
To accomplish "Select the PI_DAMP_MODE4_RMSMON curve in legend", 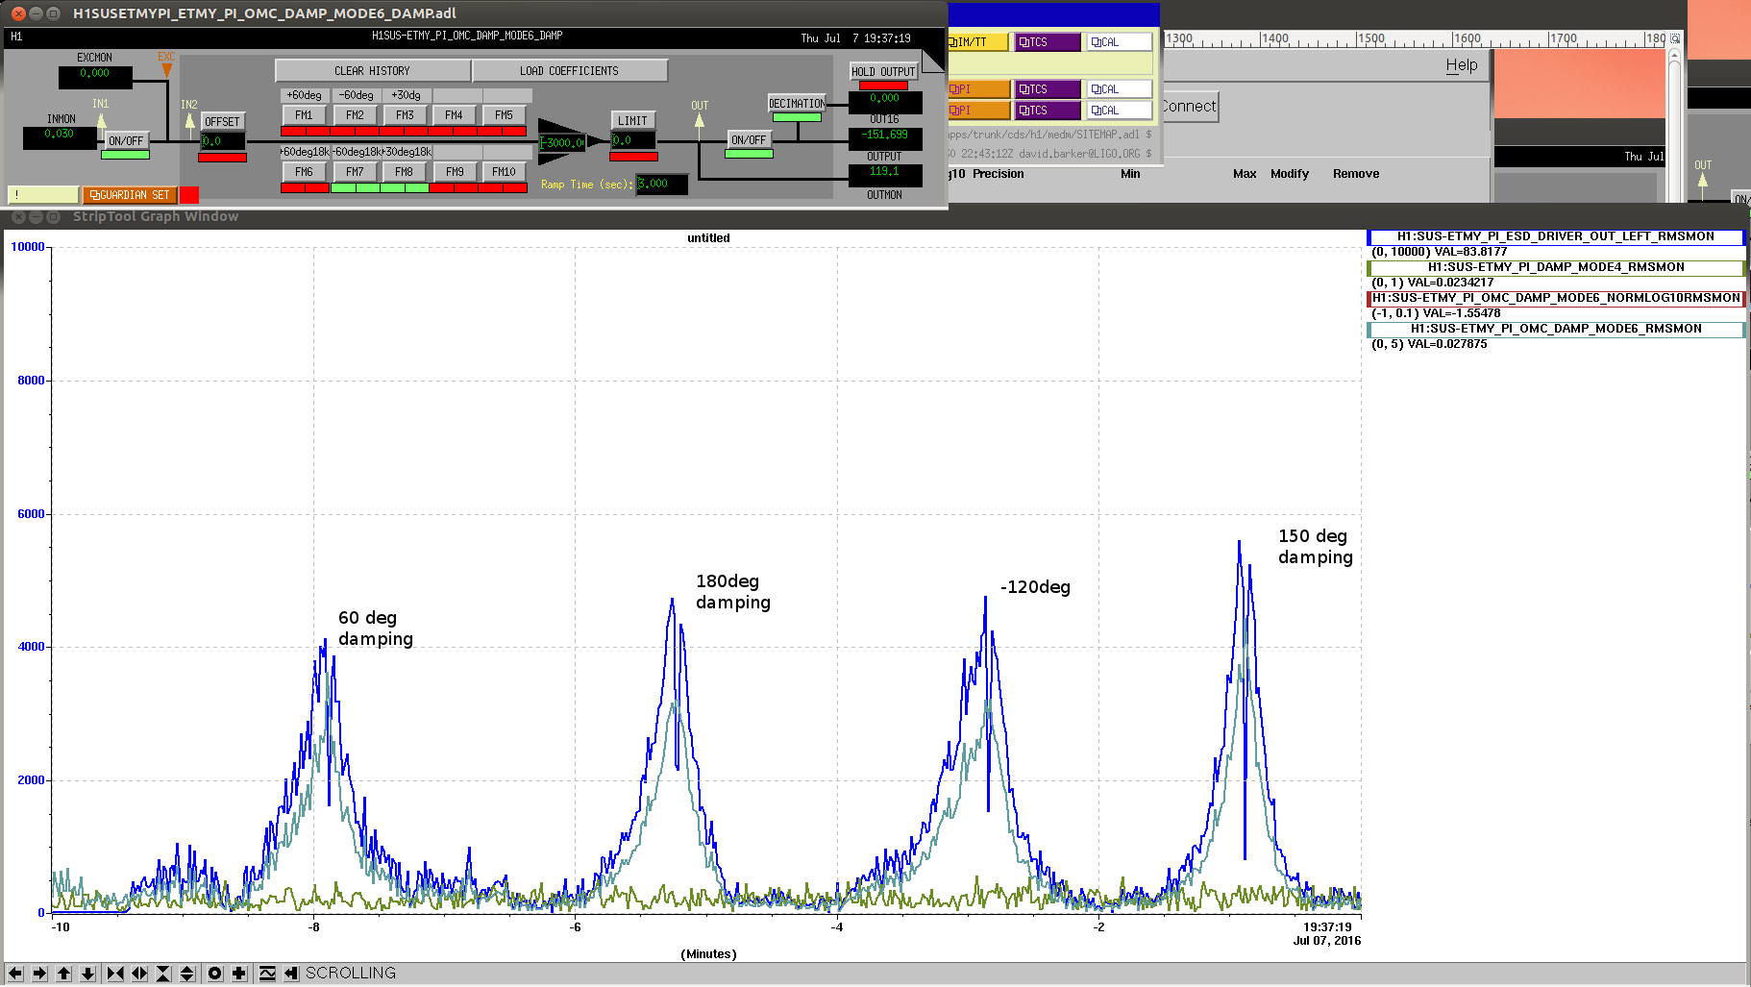I will pyautogui.click(x=1556, y=267).
